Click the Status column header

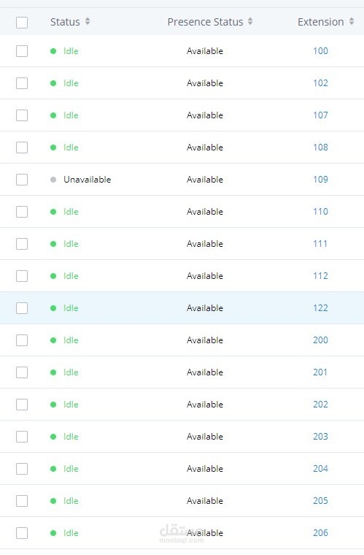tap(65, 22)
